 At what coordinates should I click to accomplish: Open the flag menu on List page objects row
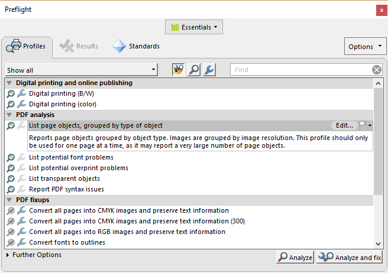366,125
